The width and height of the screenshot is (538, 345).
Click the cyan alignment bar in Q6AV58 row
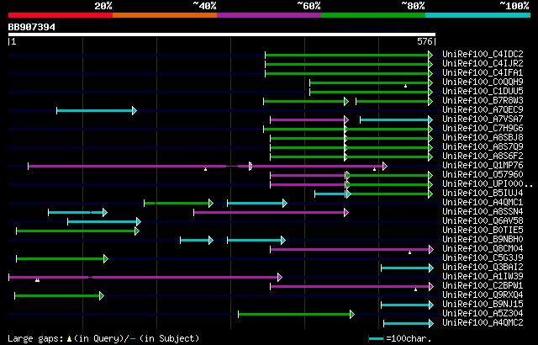pyautogui.click(x=103, y=222)
